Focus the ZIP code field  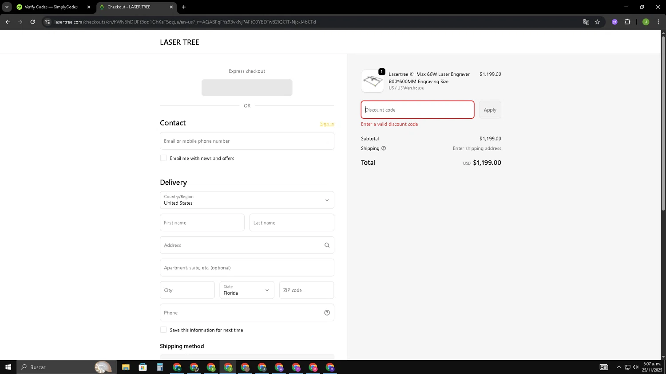coord(306,290)
